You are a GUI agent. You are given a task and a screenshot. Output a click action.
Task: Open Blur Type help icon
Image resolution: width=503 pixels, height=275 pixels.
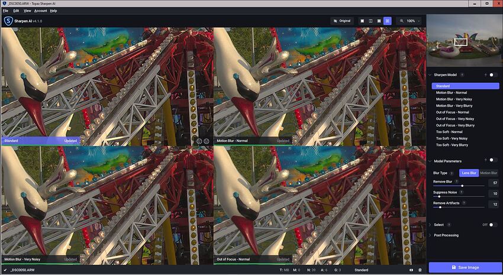point(452,173)
